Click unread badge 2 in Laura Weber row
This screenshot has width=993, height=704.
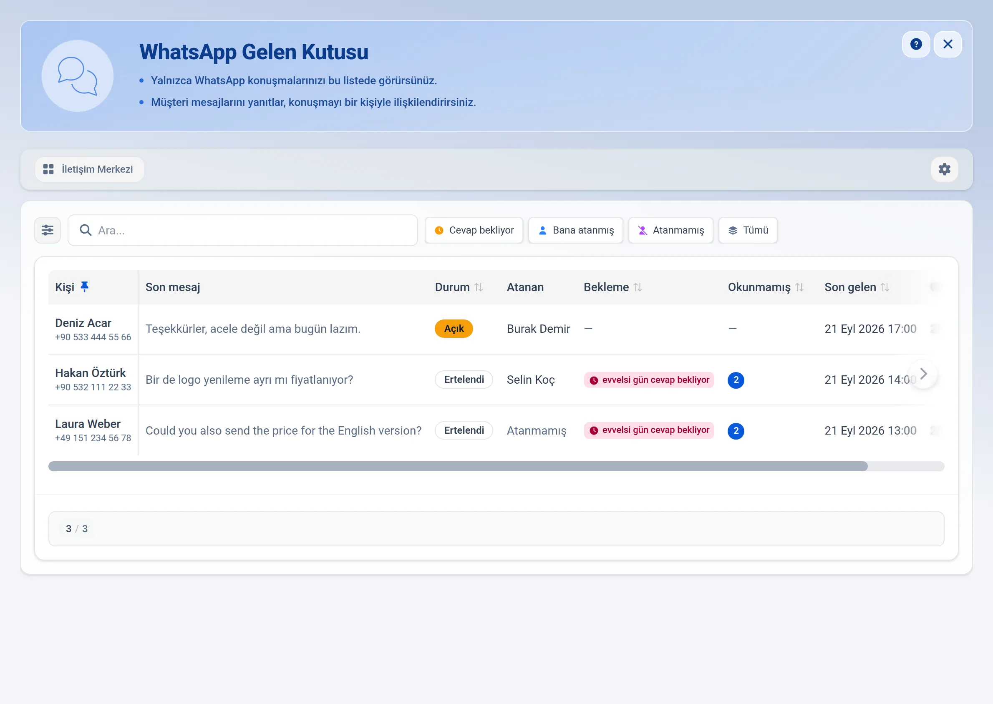(736, 430)
